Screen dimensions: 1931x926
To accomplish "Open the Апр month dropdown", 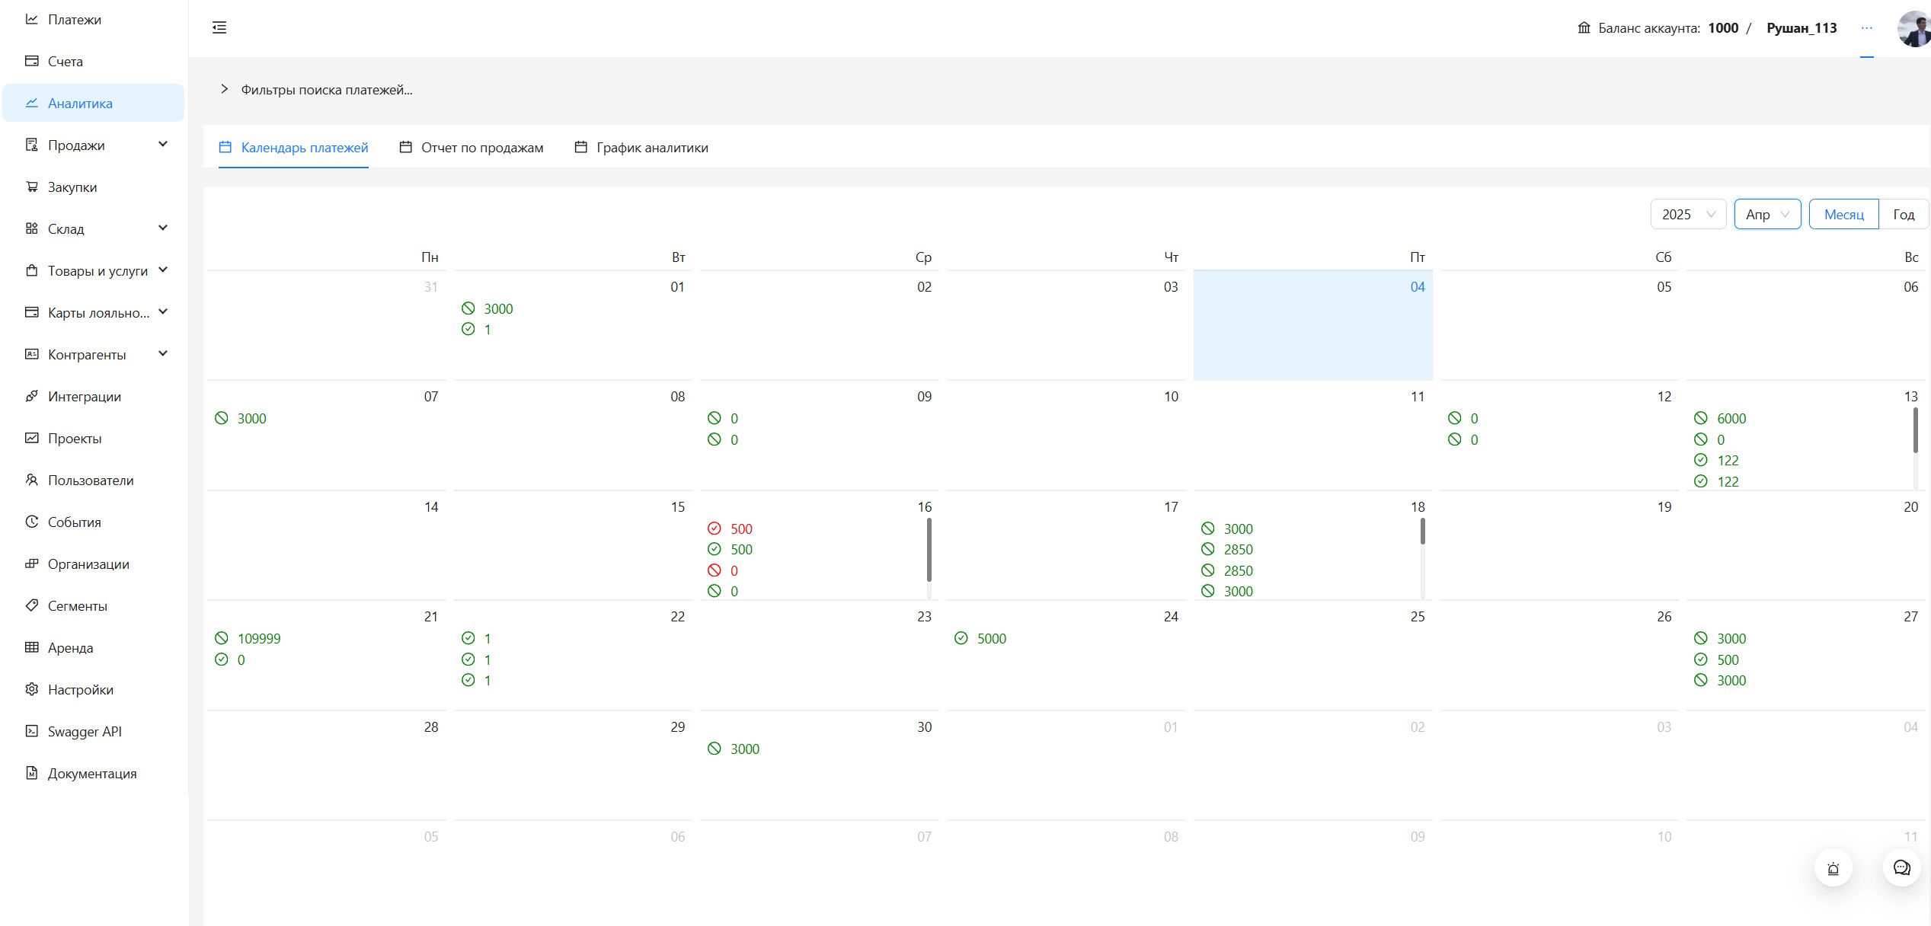I will coord(1767,215).
